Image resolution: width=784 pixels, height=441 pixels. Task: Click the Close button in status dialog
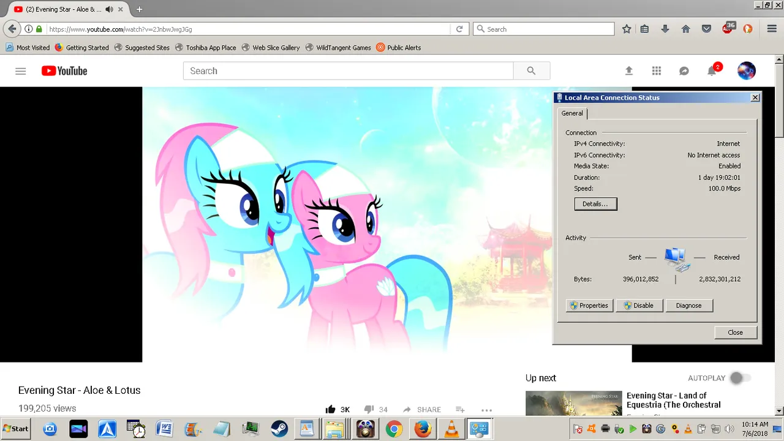pyautogui.click(x=736, y=332)
